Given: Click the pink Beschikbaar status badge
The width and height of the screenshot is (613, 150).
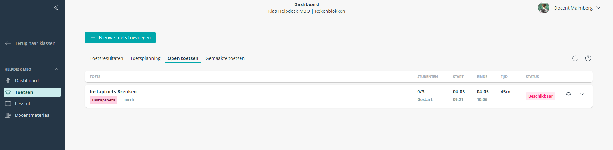Looking at the screenshot, I should tap(540, 96).
